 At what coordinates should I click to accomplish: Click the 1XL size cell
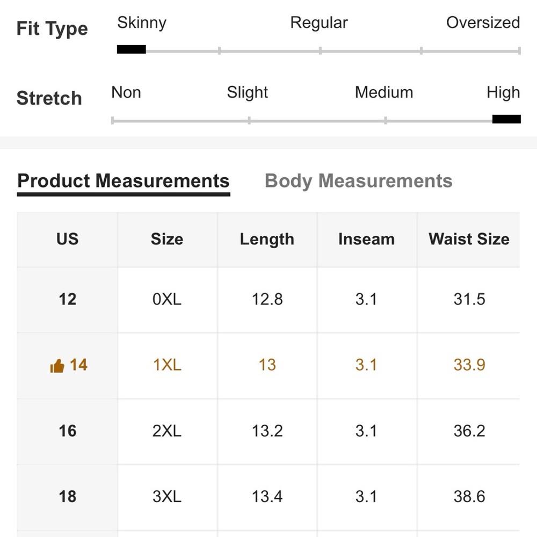coord(167,365)
